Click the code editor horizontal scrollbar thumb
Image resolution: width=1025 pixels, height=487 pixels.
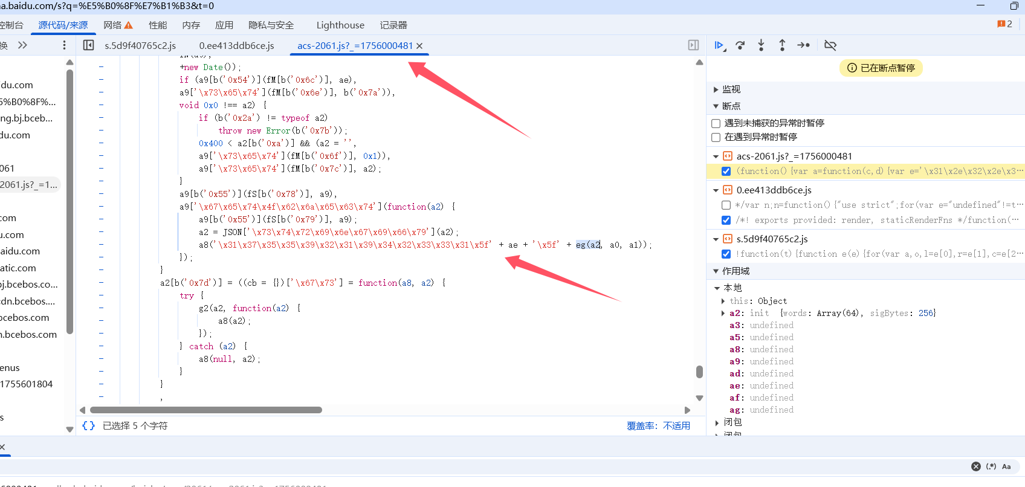coord(205,410)
